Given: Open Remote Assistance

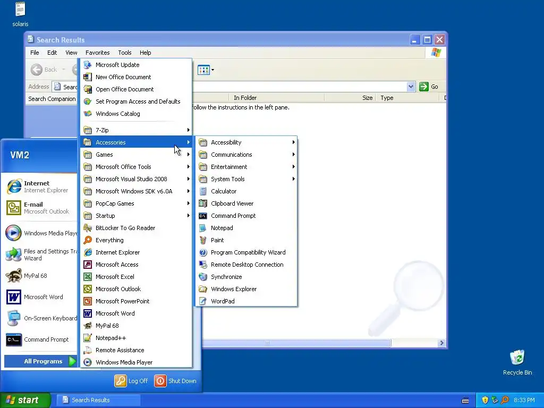Looking at the screenshot, I should (136, 350).
